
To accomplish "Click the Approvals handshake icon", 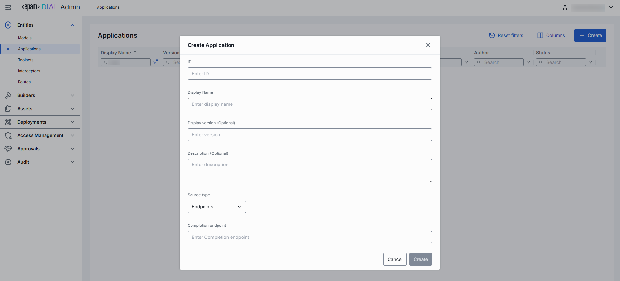I will [8, 149].
